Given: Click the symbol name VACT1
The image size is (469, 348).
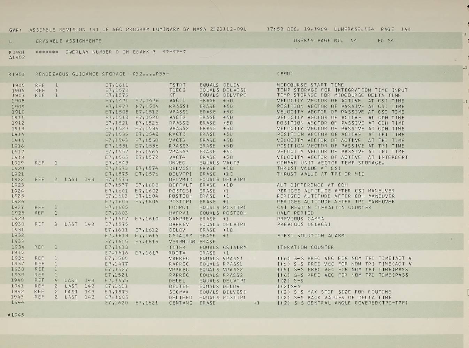Looking at the screenshot, I should click(177, 101).
